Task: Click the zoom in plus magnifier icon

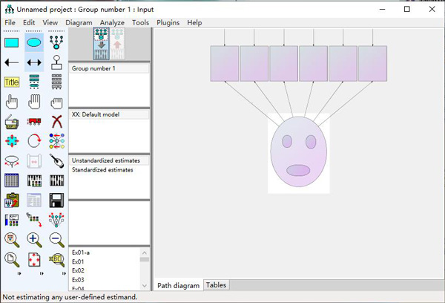Action: (34, 239)
